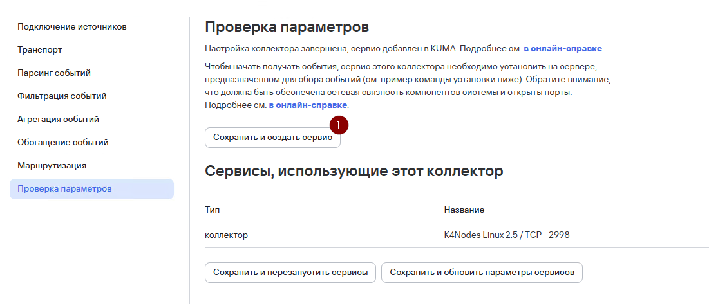Click the Тип column header
This screenshot has height=304, width=709.
click(212, 210)
